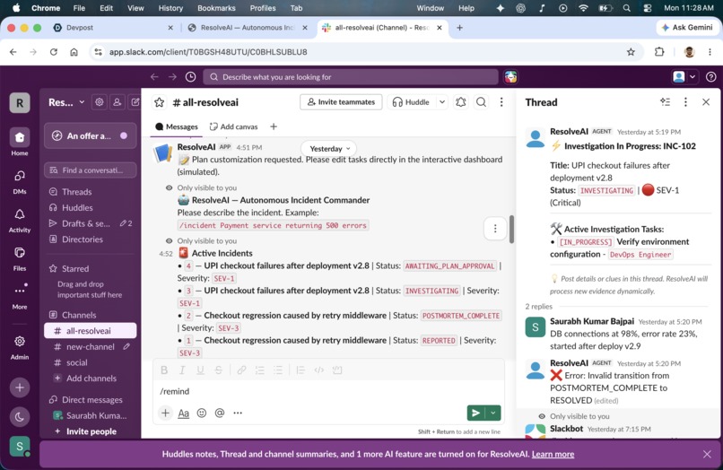723x470 pixels.
Task: Click the Learn more link in banner
Action: (553, 455)
